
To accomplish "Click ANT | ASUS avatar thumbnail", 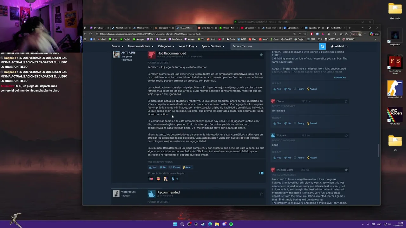I will (x=116, y=54).
